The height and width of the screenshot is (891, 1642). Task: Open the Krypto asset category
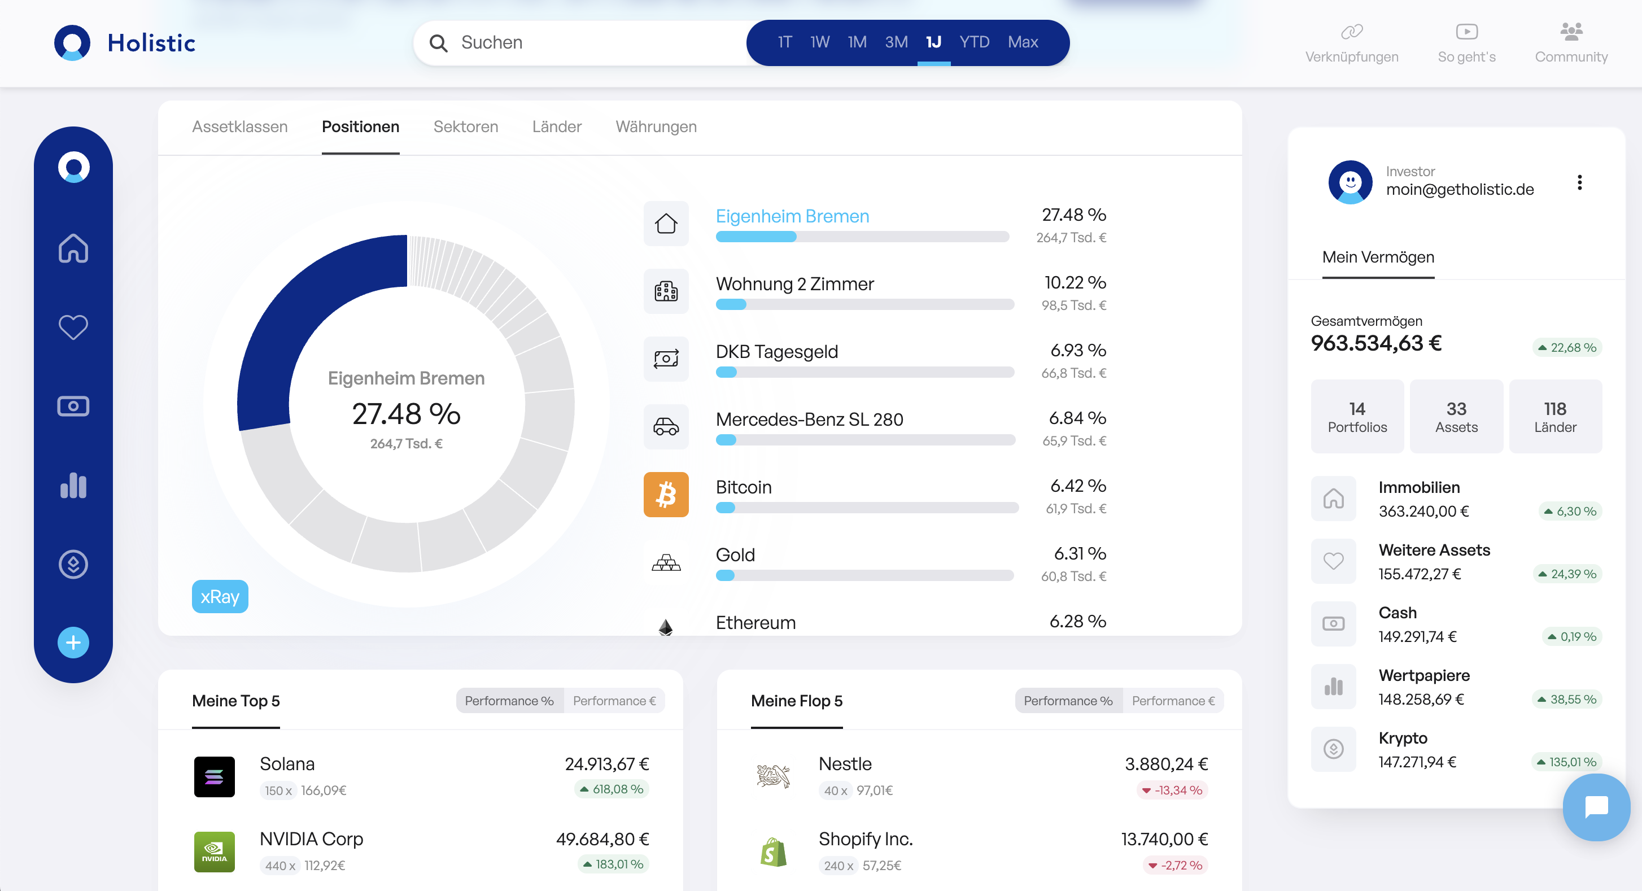click(1456, 749)
